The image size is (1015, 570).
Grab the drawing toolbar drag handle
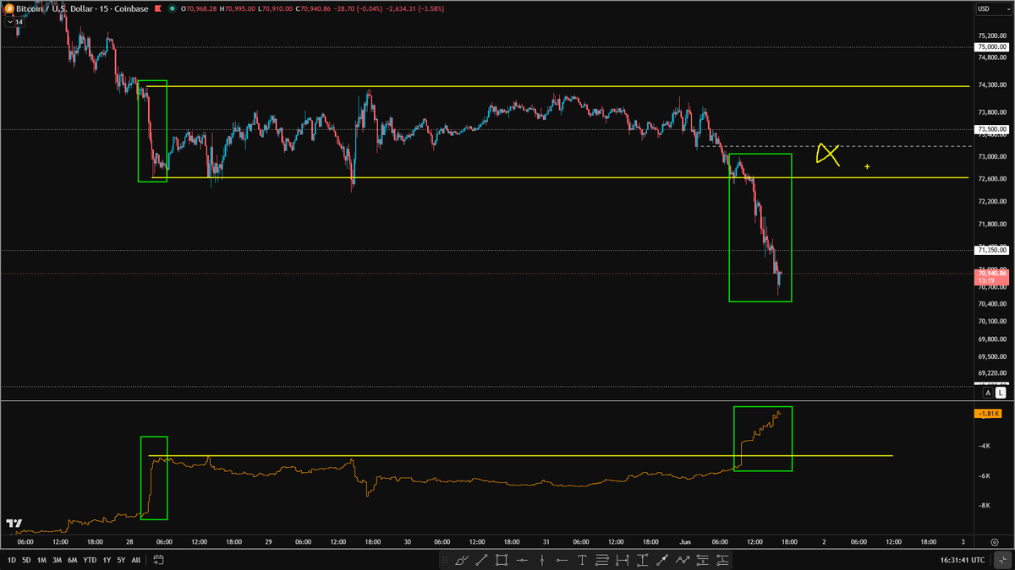446,560
